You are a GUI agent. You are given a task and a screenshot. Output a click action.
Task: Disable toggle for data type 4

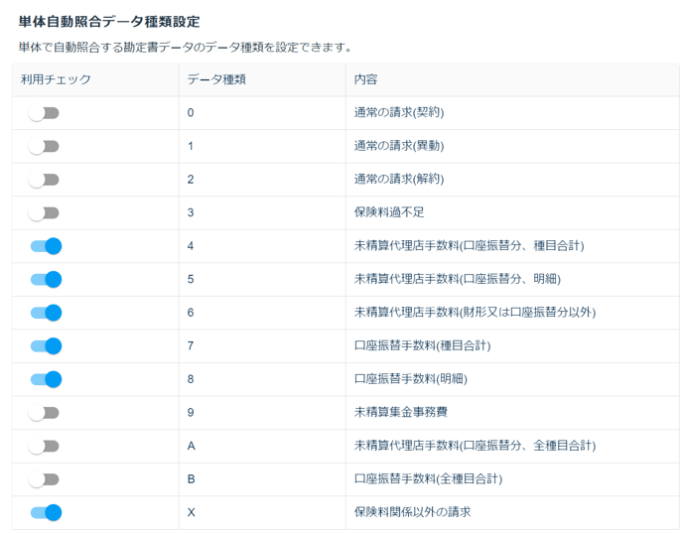click(47, 246)
